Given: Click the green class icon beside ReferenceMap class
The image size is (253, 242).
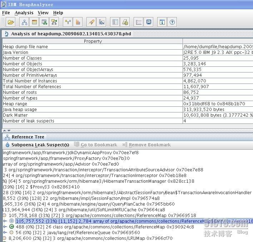Looking at the screenshot, I should pos(12,227).
